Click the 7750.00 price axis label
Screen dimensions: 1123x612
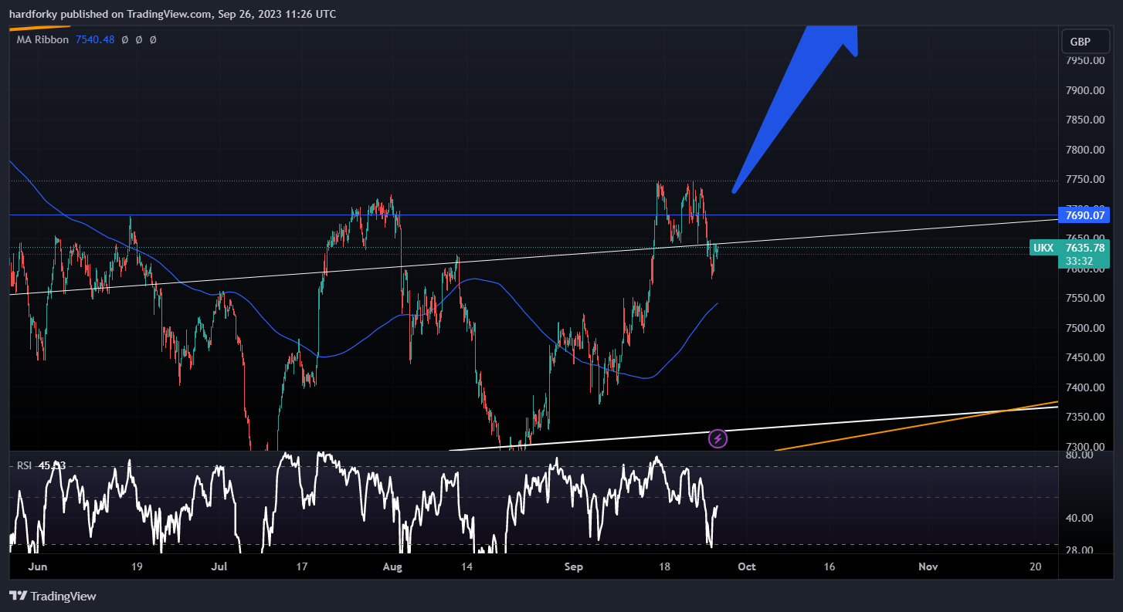(x=1084, y=180)
